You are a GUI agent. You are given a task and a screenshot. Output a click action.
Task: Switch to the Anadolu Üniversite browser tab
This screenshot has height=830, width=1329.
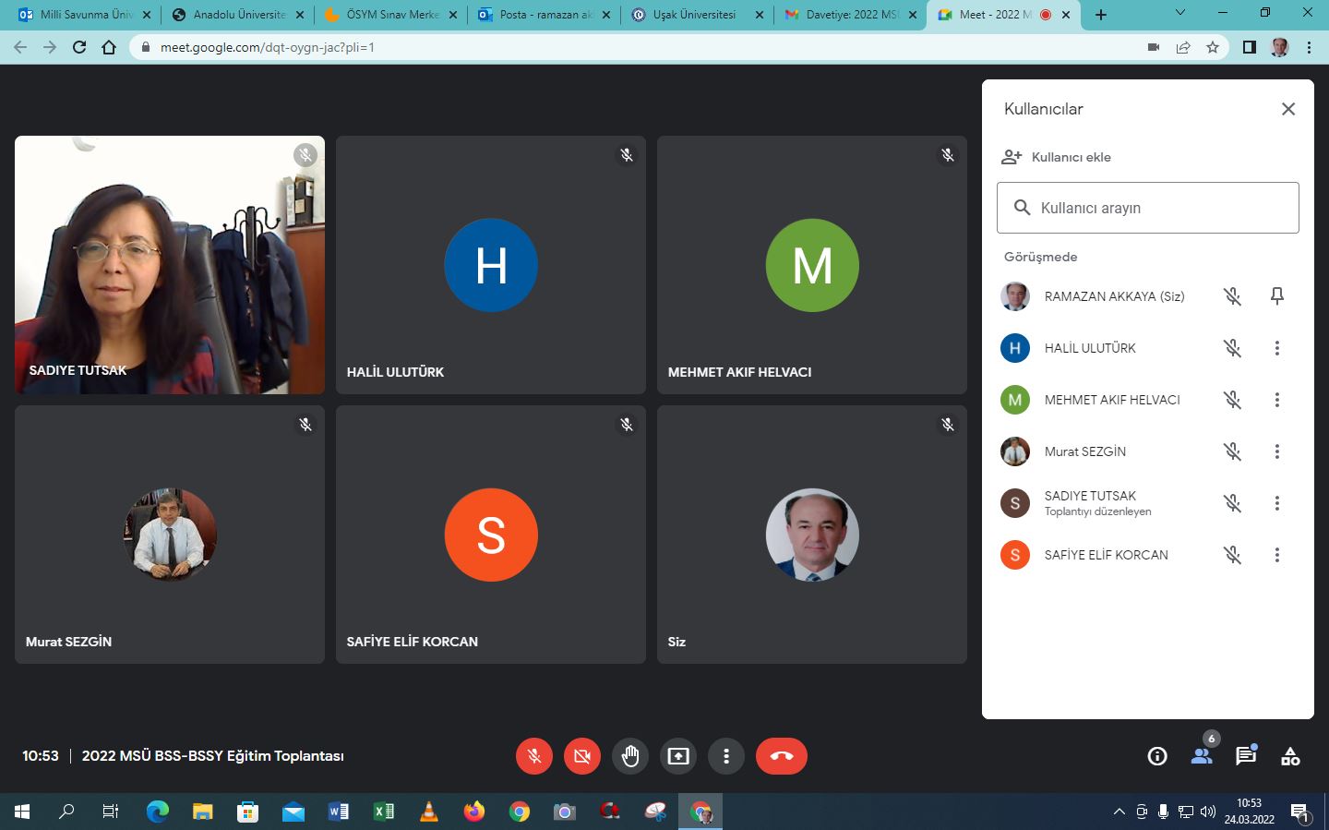(238, 15)
